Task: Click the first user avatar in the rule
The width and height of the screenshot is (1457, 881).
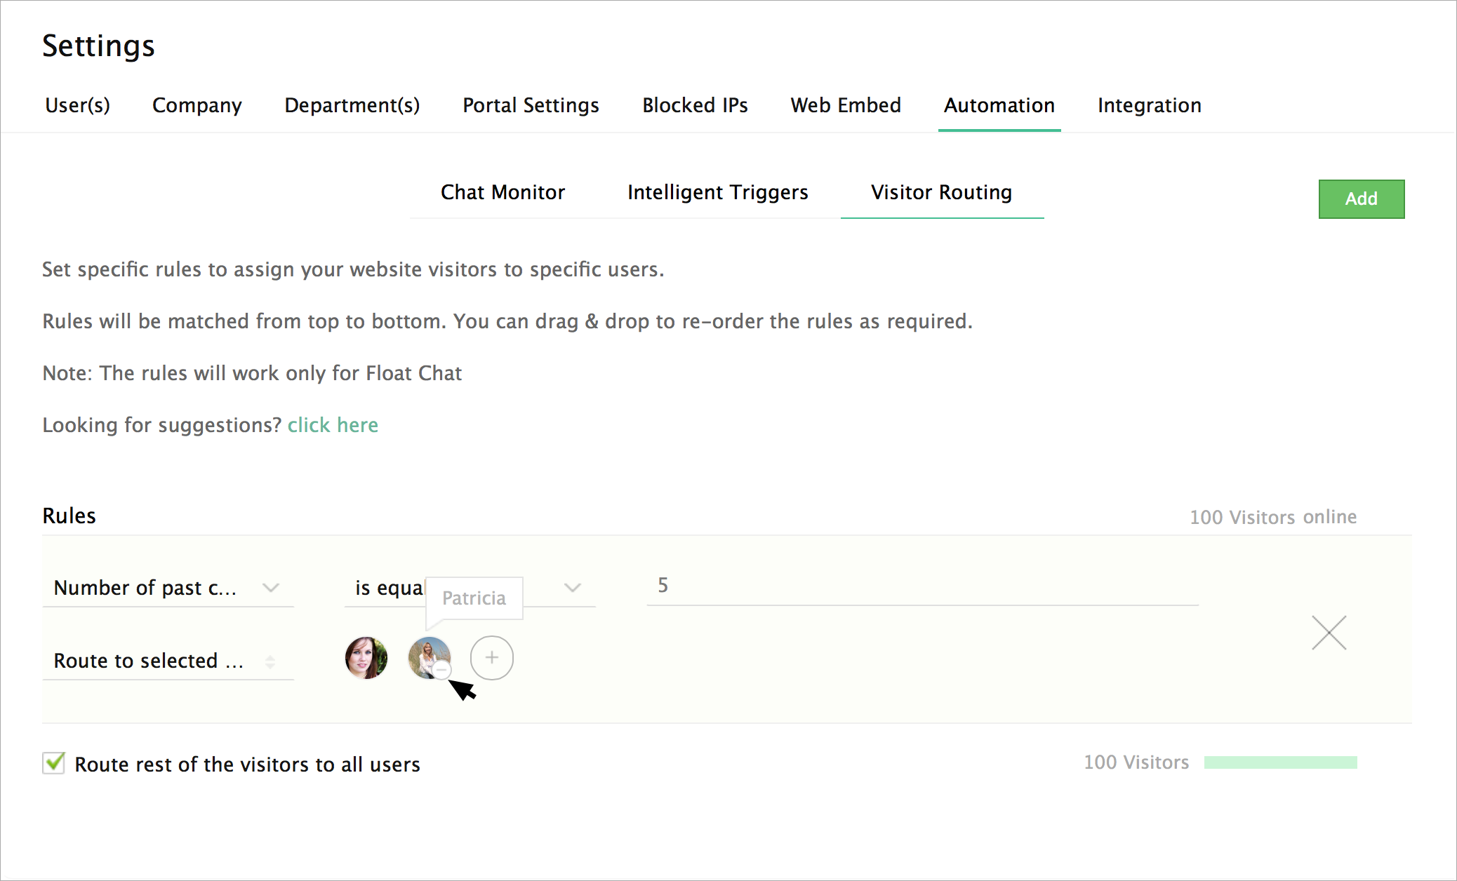Action: 366,658
